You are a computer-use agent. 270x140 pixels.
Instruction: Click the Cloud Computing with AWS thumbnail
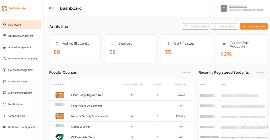(60, 95)
